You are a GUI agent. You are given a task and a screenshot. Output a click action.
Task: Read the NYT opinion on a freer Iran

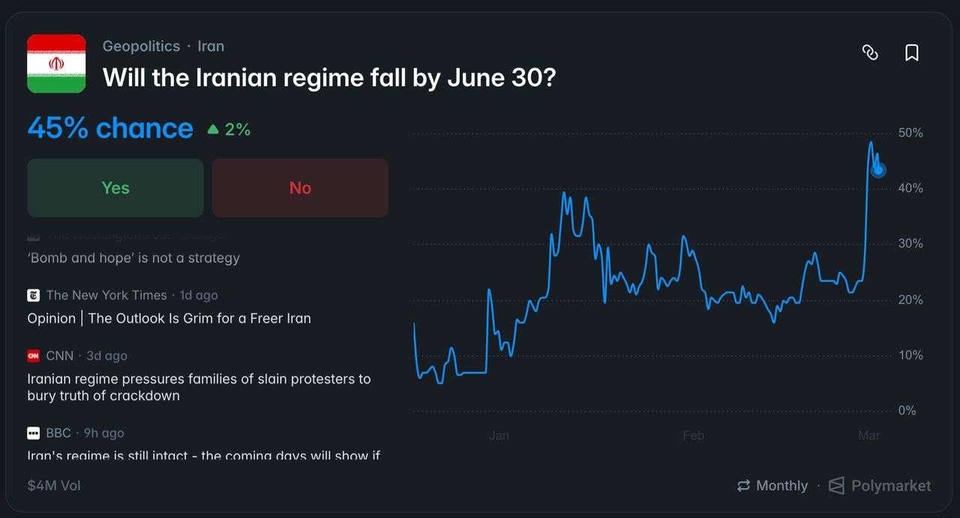pyautogui.click(x=169, y=319)
